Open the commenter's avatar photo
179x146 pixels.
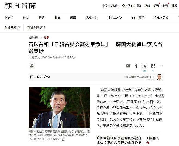point(159,77)
